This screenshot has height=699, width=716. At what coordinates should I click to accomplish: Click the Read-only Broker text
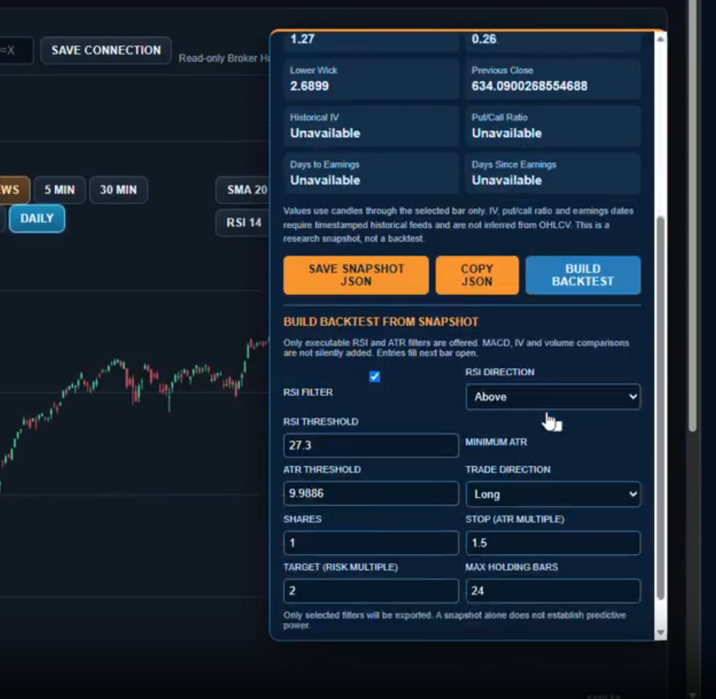tap(224, 58)
